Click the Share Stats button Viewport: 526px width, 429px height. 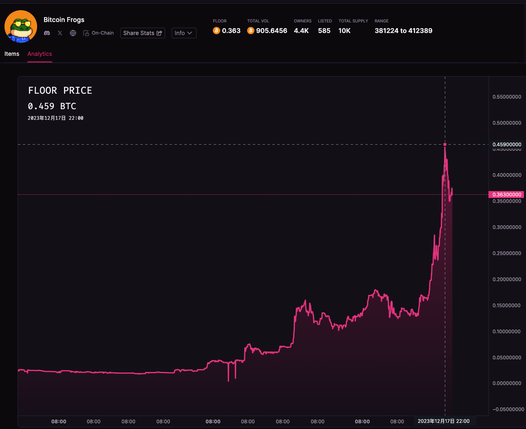click(x=143, y=33)
